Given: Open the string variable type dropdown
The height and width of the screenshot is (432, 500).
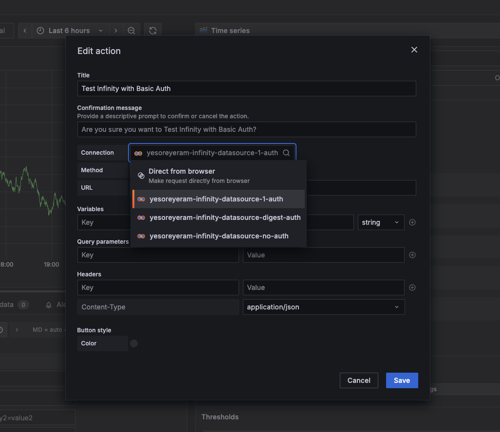Looking at the screenshot, I should click(x=381, y=222).
